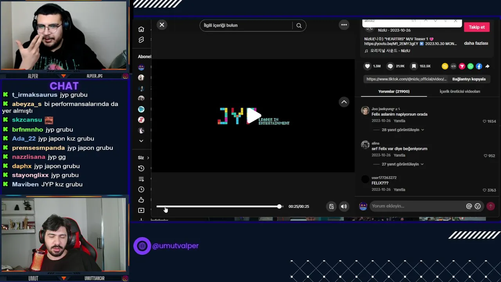Click Instagram icon next to UMUTTSANCAR
This screenshot has height=282, width=501.
(125, 278)
